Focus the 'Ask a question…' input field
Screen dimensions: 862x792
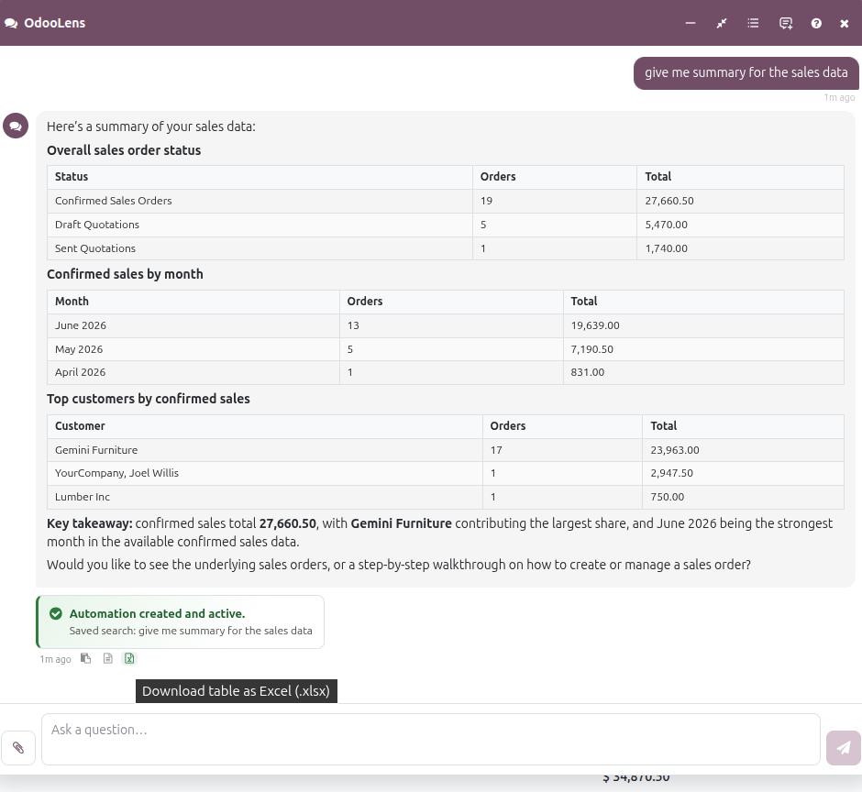pyautogui.click(x=431, y=739)
